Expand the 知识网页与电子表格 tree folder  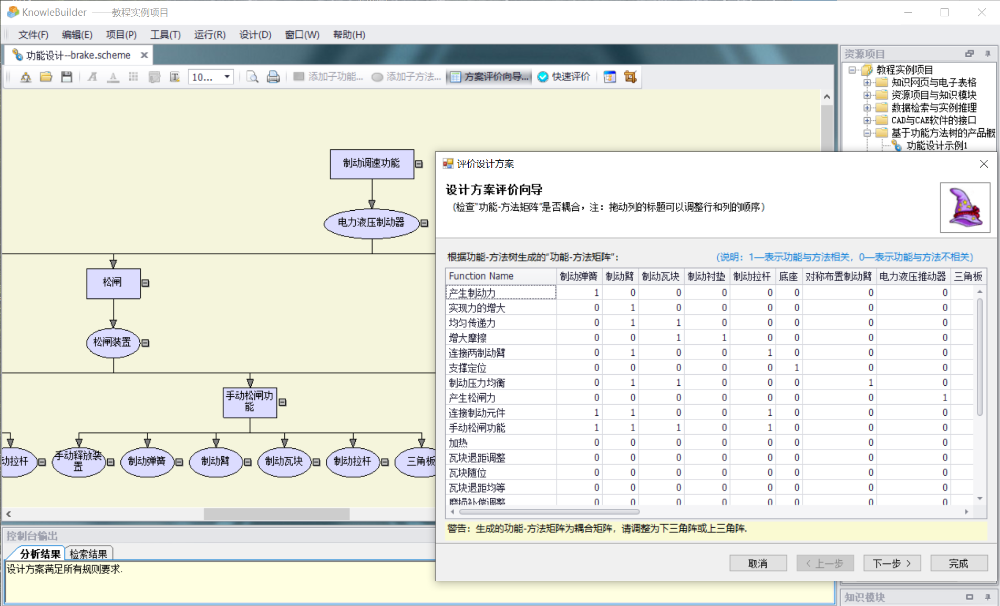(x=867, y=83)
